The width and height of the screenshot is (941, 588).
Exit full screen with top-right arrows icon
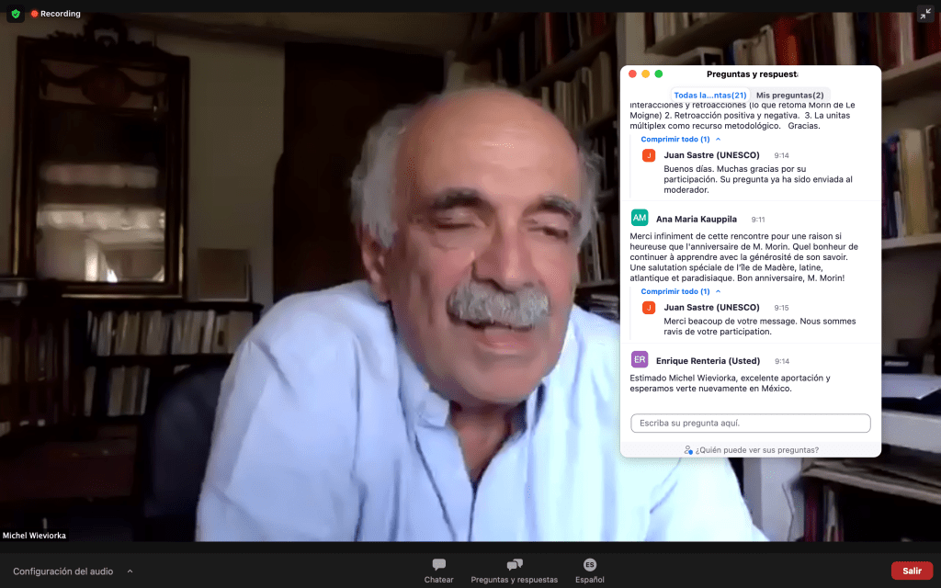tap(924, 14)
